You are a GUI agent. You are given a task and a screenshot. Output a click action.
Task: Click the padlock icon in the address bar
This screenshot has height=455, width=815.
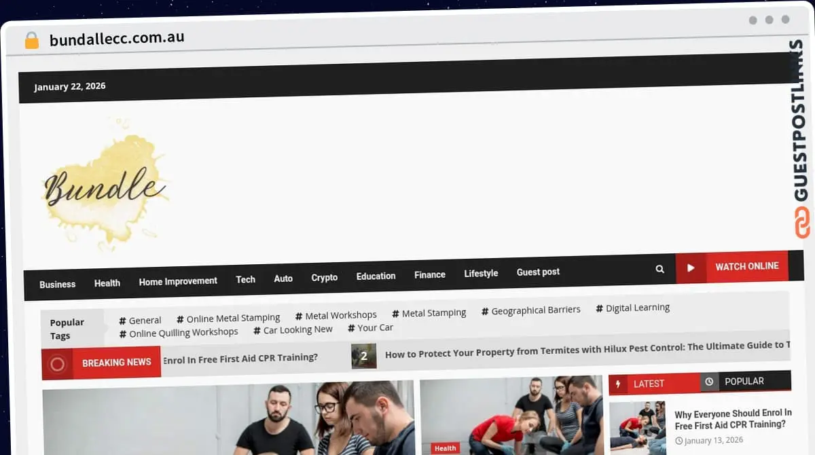(x=31, y=41)
